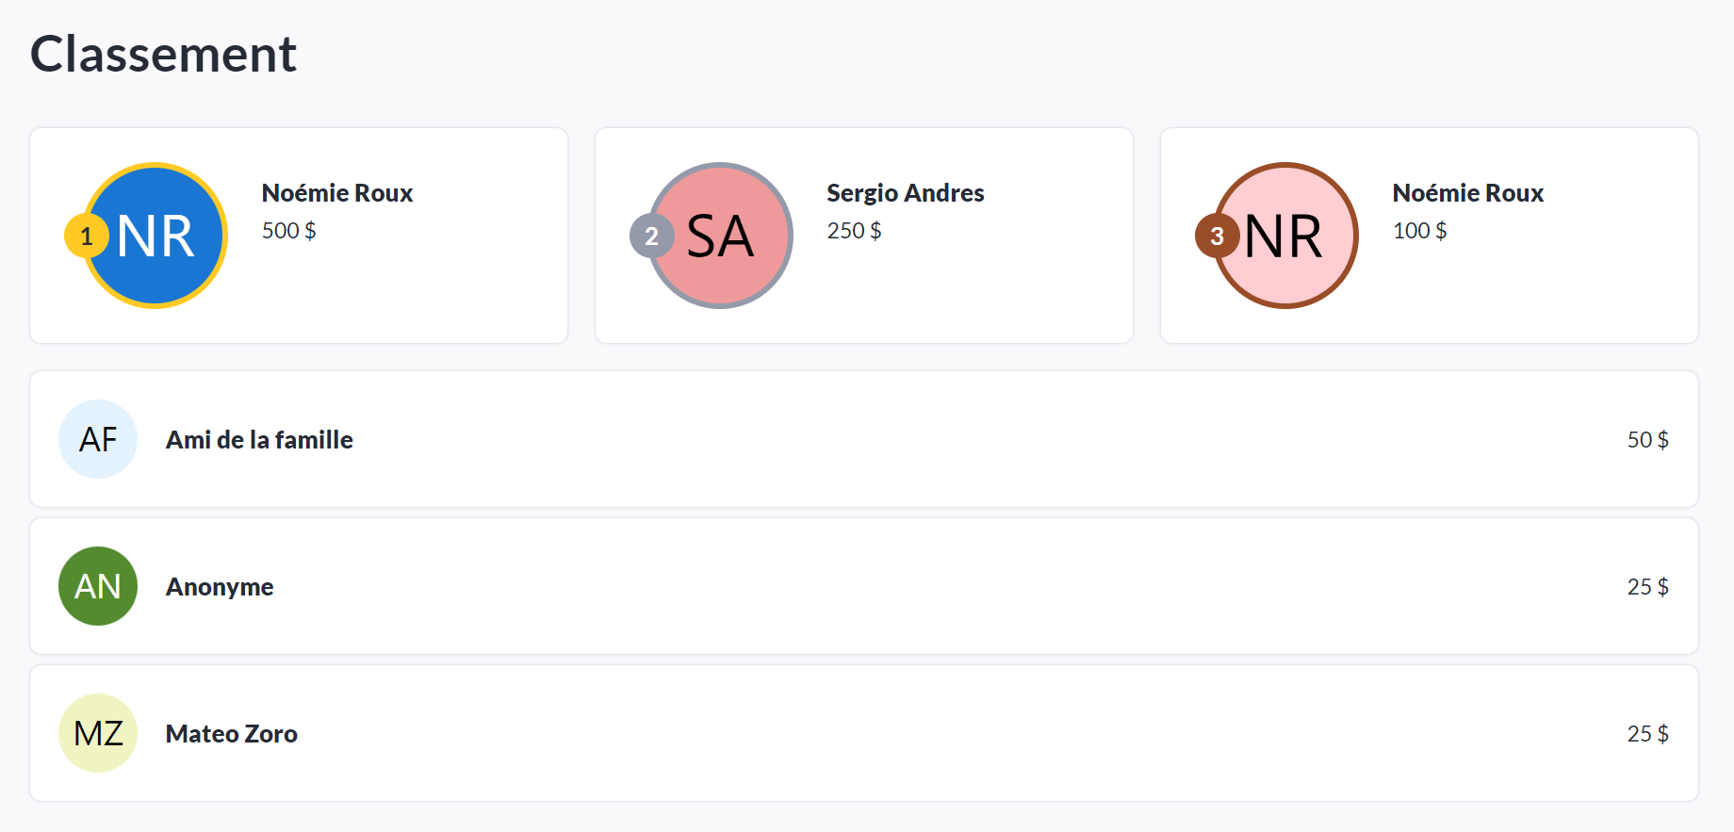Click the brown rank 3 badge
The width and height of the screenshot is (1734, 832).
1217,236
